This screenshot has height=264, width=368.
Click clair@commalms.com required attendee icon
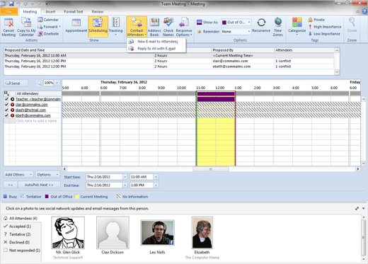click(13, 105)
